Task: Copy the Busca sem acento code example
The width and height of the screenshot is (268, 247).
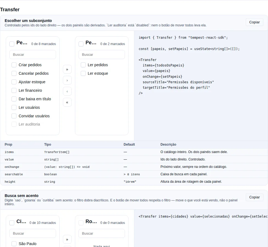Action: [x=254, y=197]
